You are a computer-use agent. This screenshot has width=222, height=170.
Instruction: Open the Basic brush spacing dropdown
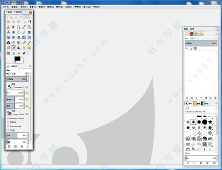click(201, 153)
